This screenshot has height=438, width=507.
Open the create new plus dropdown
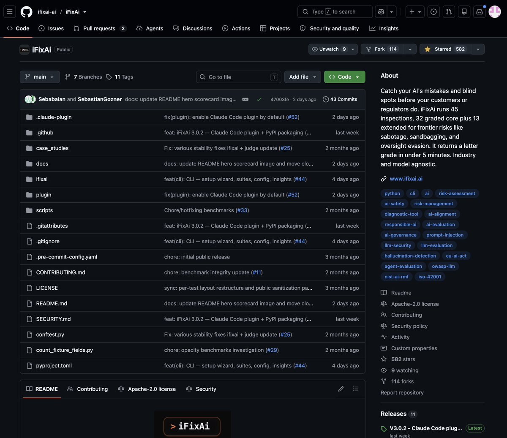(x=415, y=12)
